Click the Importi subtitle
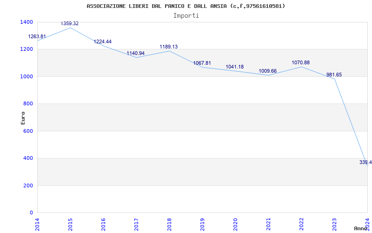 (186, 16)
